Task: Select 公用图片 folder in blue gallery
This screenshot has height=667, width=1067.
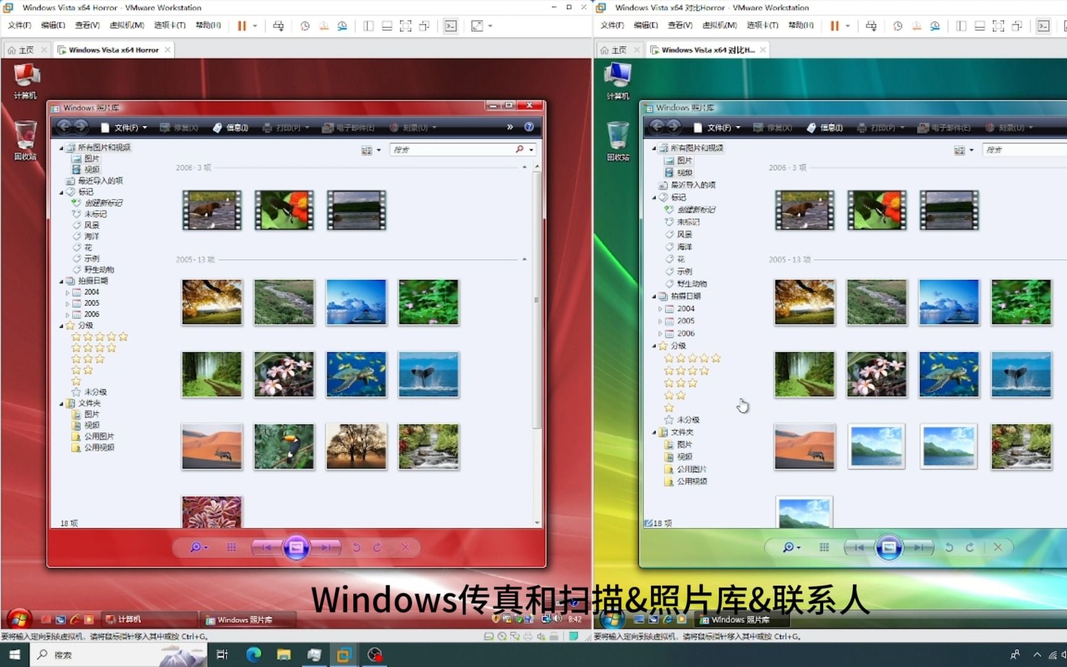Action: coord(692,469)
